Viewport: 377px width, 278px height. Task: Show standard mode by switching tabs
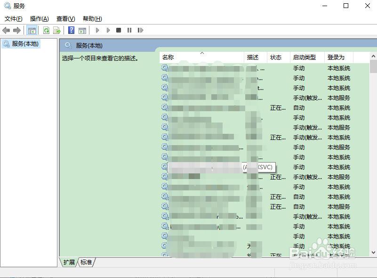pyautogui.click(x=86, y=262)
